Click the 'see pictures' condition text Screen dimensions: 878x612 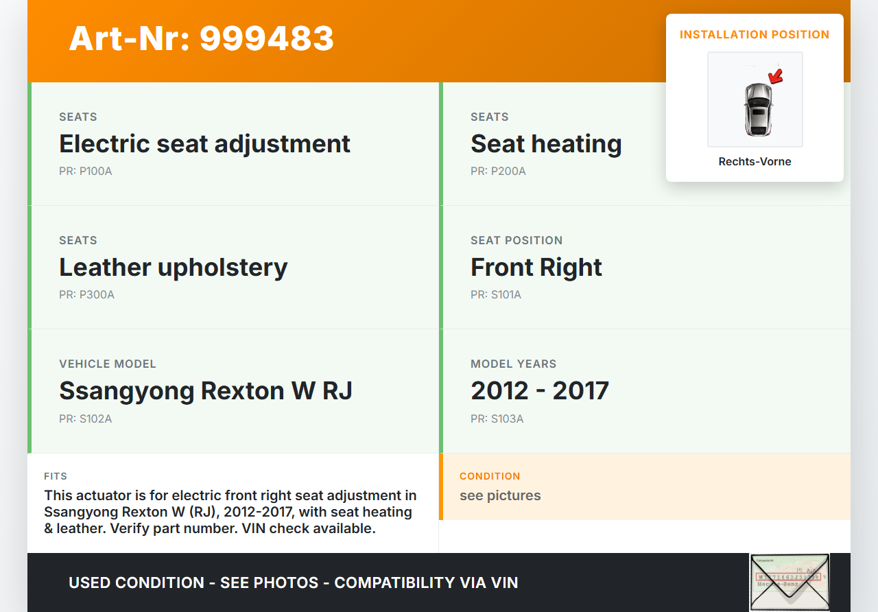click(500, 495)
